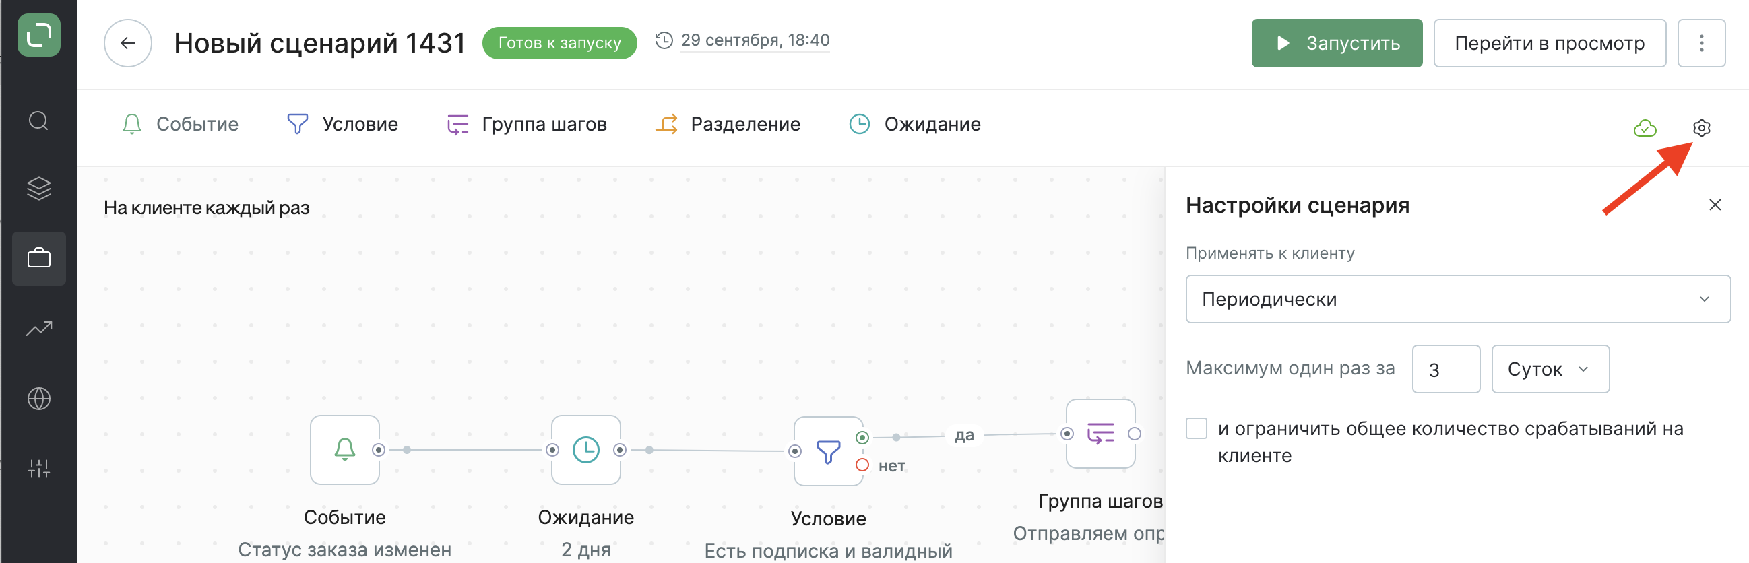The height and width of the screenshot is (563, 1749).
Task: Open search from the sidebar magnifier
Action: tap(38, 121)
